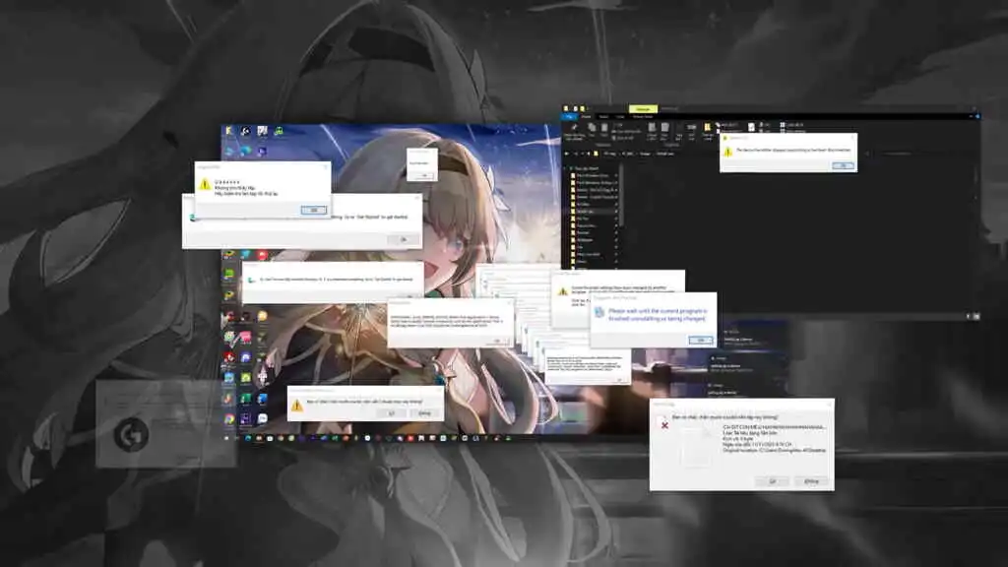This screenshot has width=1008, height=567.
Task: Click OK in the wide 'Get Started' message dialog
Action: click(x=403, y=239)
